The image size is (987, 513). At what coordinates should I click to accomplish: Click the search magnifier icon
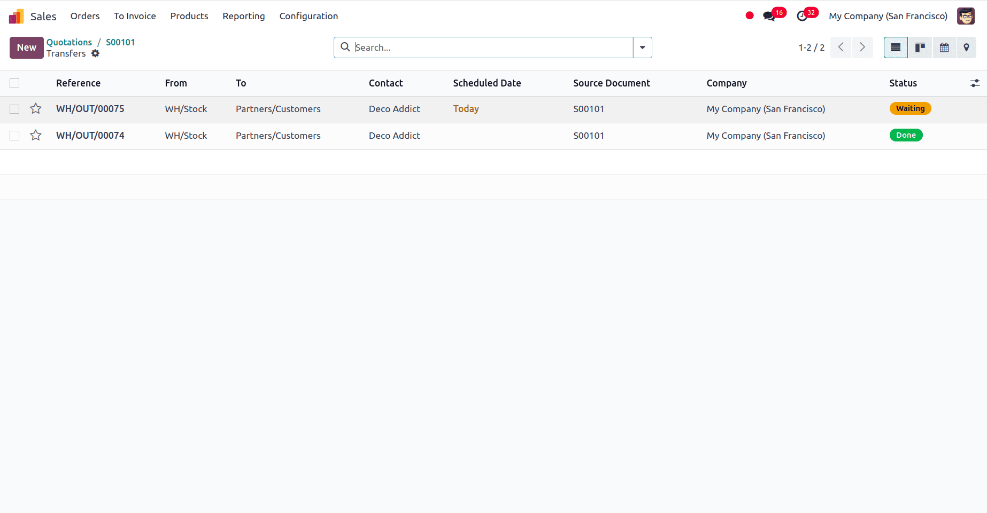point(345,47)
